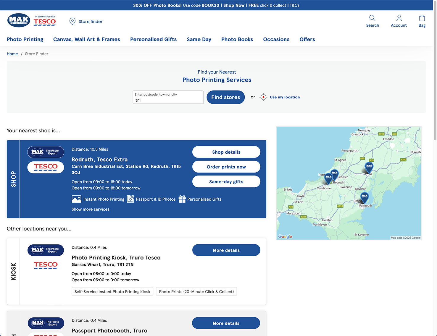Click the Passport Photobooth, Truro heading

pos(109,331)
